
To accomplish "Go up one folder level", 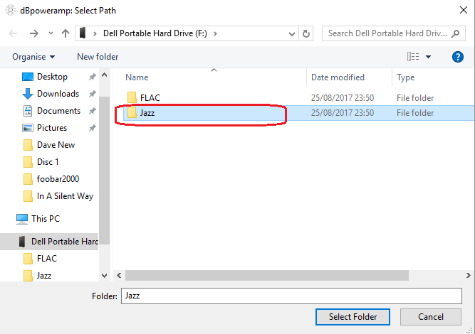I will click(x=66, y=33).
